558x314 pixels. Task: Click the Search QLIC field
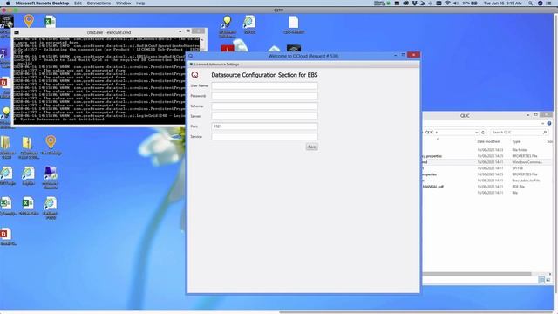519,132
